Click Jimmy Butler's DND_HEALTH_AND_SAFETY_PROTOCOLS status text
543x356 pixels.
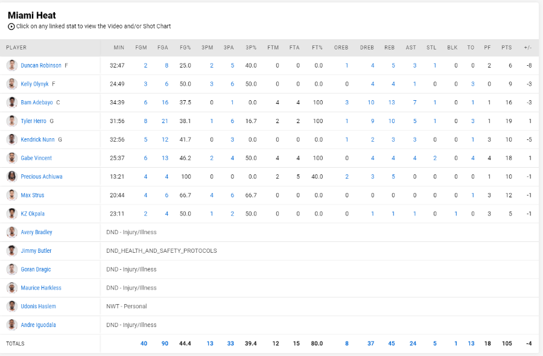[x=161, y=251]
